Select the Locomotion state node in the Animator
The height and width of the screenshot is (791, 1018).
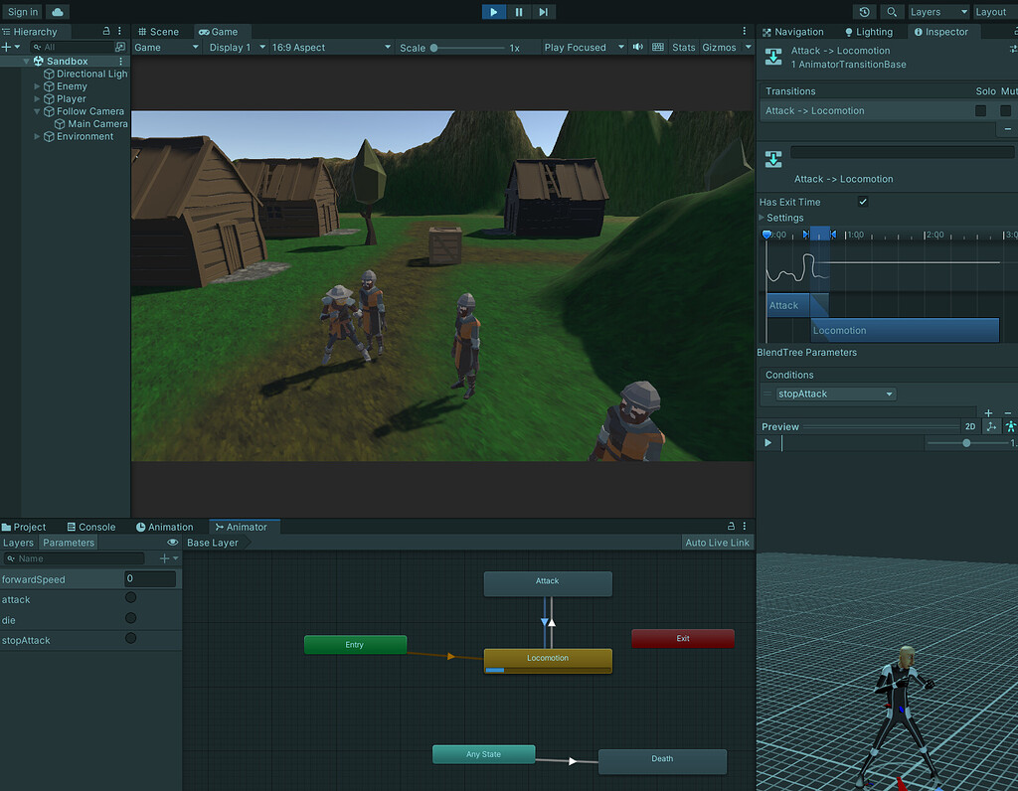(547, 658)
